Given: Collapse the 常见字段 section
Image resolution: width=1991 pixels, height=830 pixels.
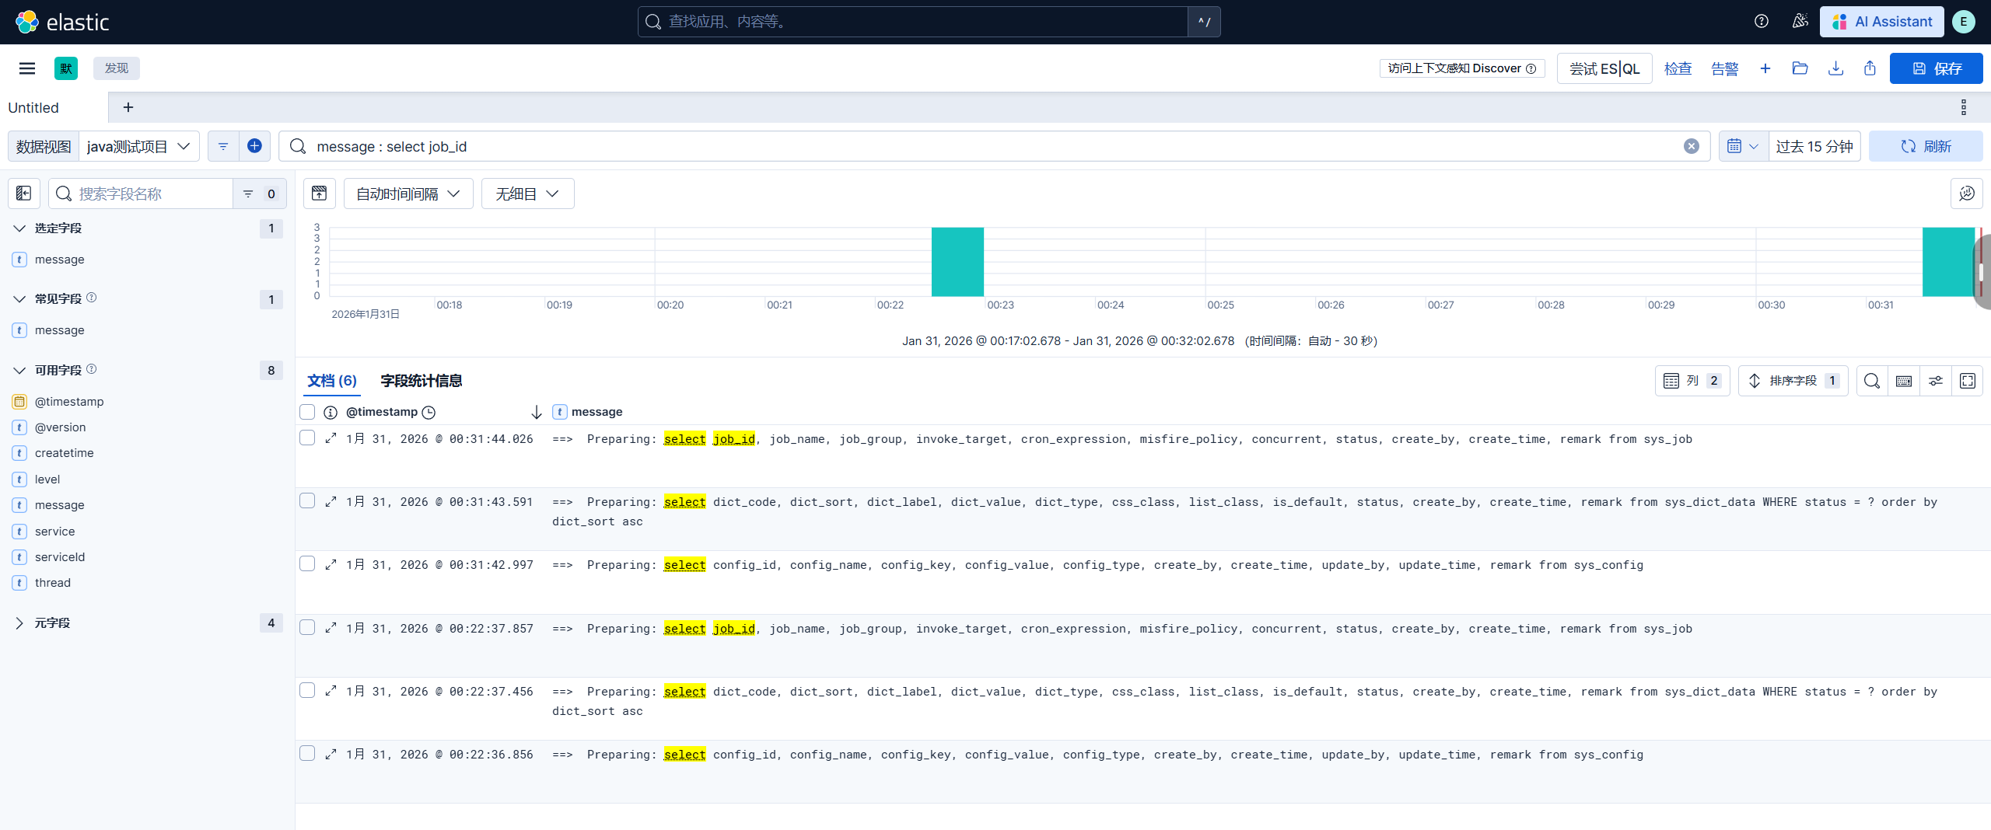Looking at the screenshot, I should click(x=19, y=299).
